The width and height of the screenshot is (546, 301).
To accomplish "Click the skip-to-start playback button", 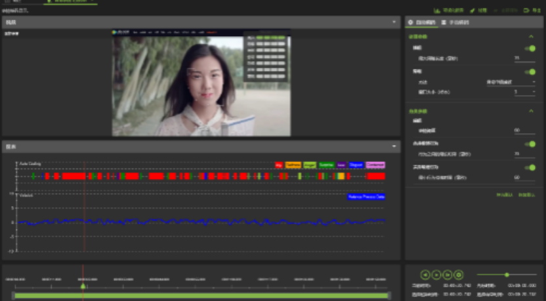I will (425, 275).
